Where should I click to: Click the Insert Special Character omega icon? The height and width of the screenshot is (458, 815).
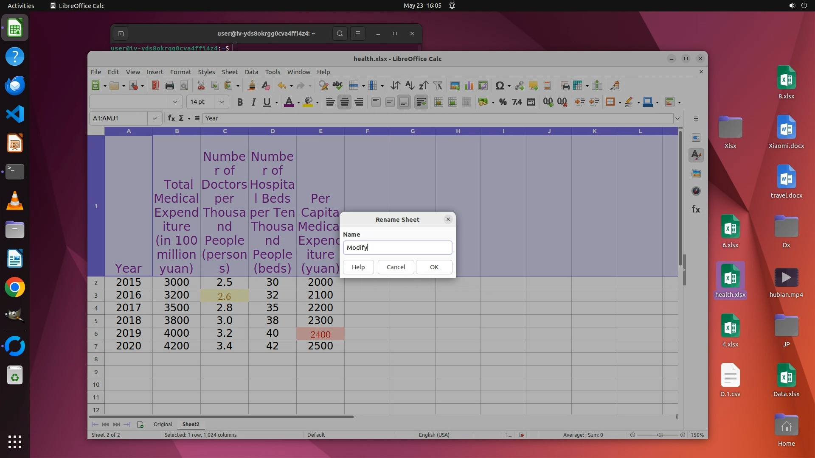coord(500,86)
